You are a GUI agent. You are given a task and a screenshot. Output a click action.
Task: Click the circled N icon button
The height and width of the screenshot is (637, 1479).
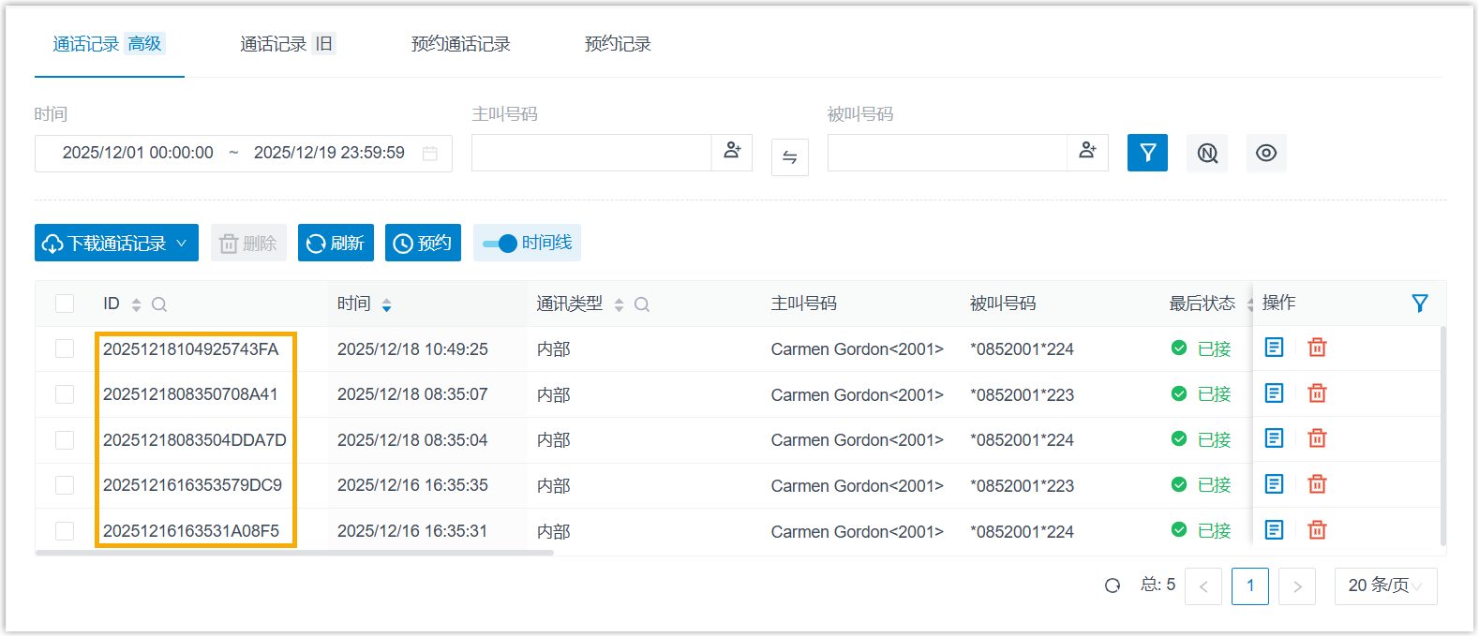point(1207,153)
